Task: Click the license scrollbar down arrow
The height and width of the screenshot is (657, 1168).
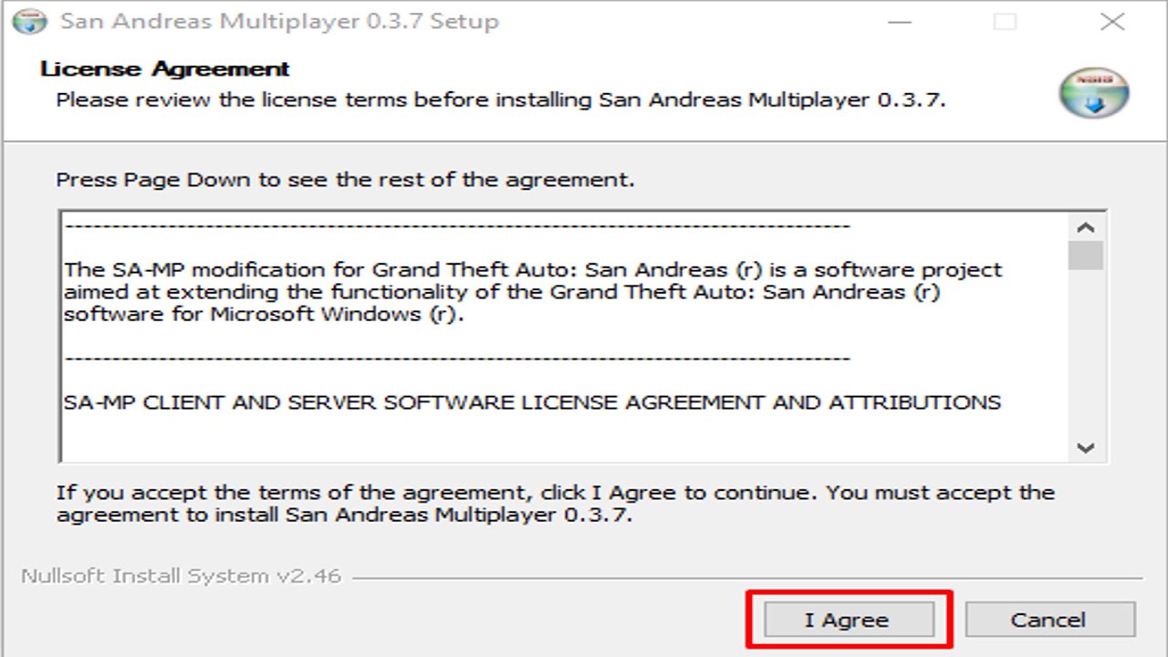Action: coord(1085,447)
